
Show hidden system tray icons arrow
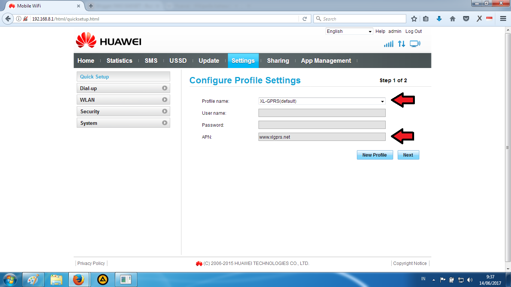tap(434, 280)
